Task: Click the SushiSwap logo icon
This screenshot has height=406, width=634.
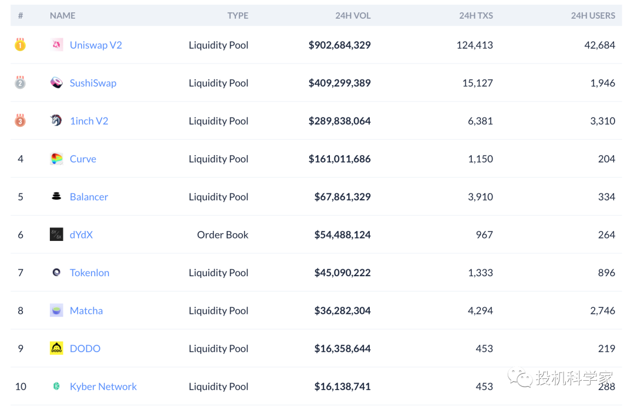Action: coord(56,83)
